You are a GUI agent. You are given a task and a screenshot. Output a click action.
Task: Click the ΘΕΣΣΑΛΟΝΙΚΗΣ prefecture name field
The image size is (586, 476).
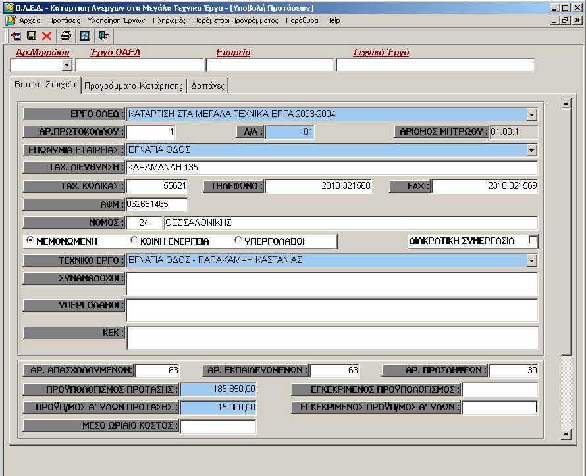[x=351, y=223]
